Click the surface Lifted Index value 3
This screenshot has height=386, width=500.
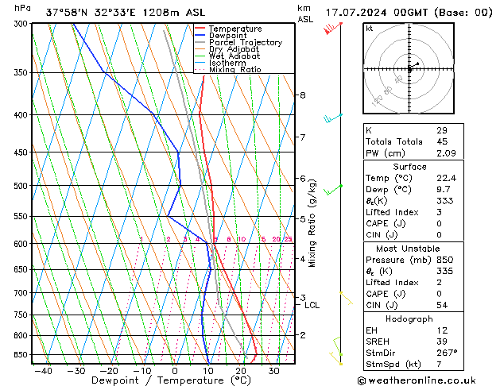(439, 212)
